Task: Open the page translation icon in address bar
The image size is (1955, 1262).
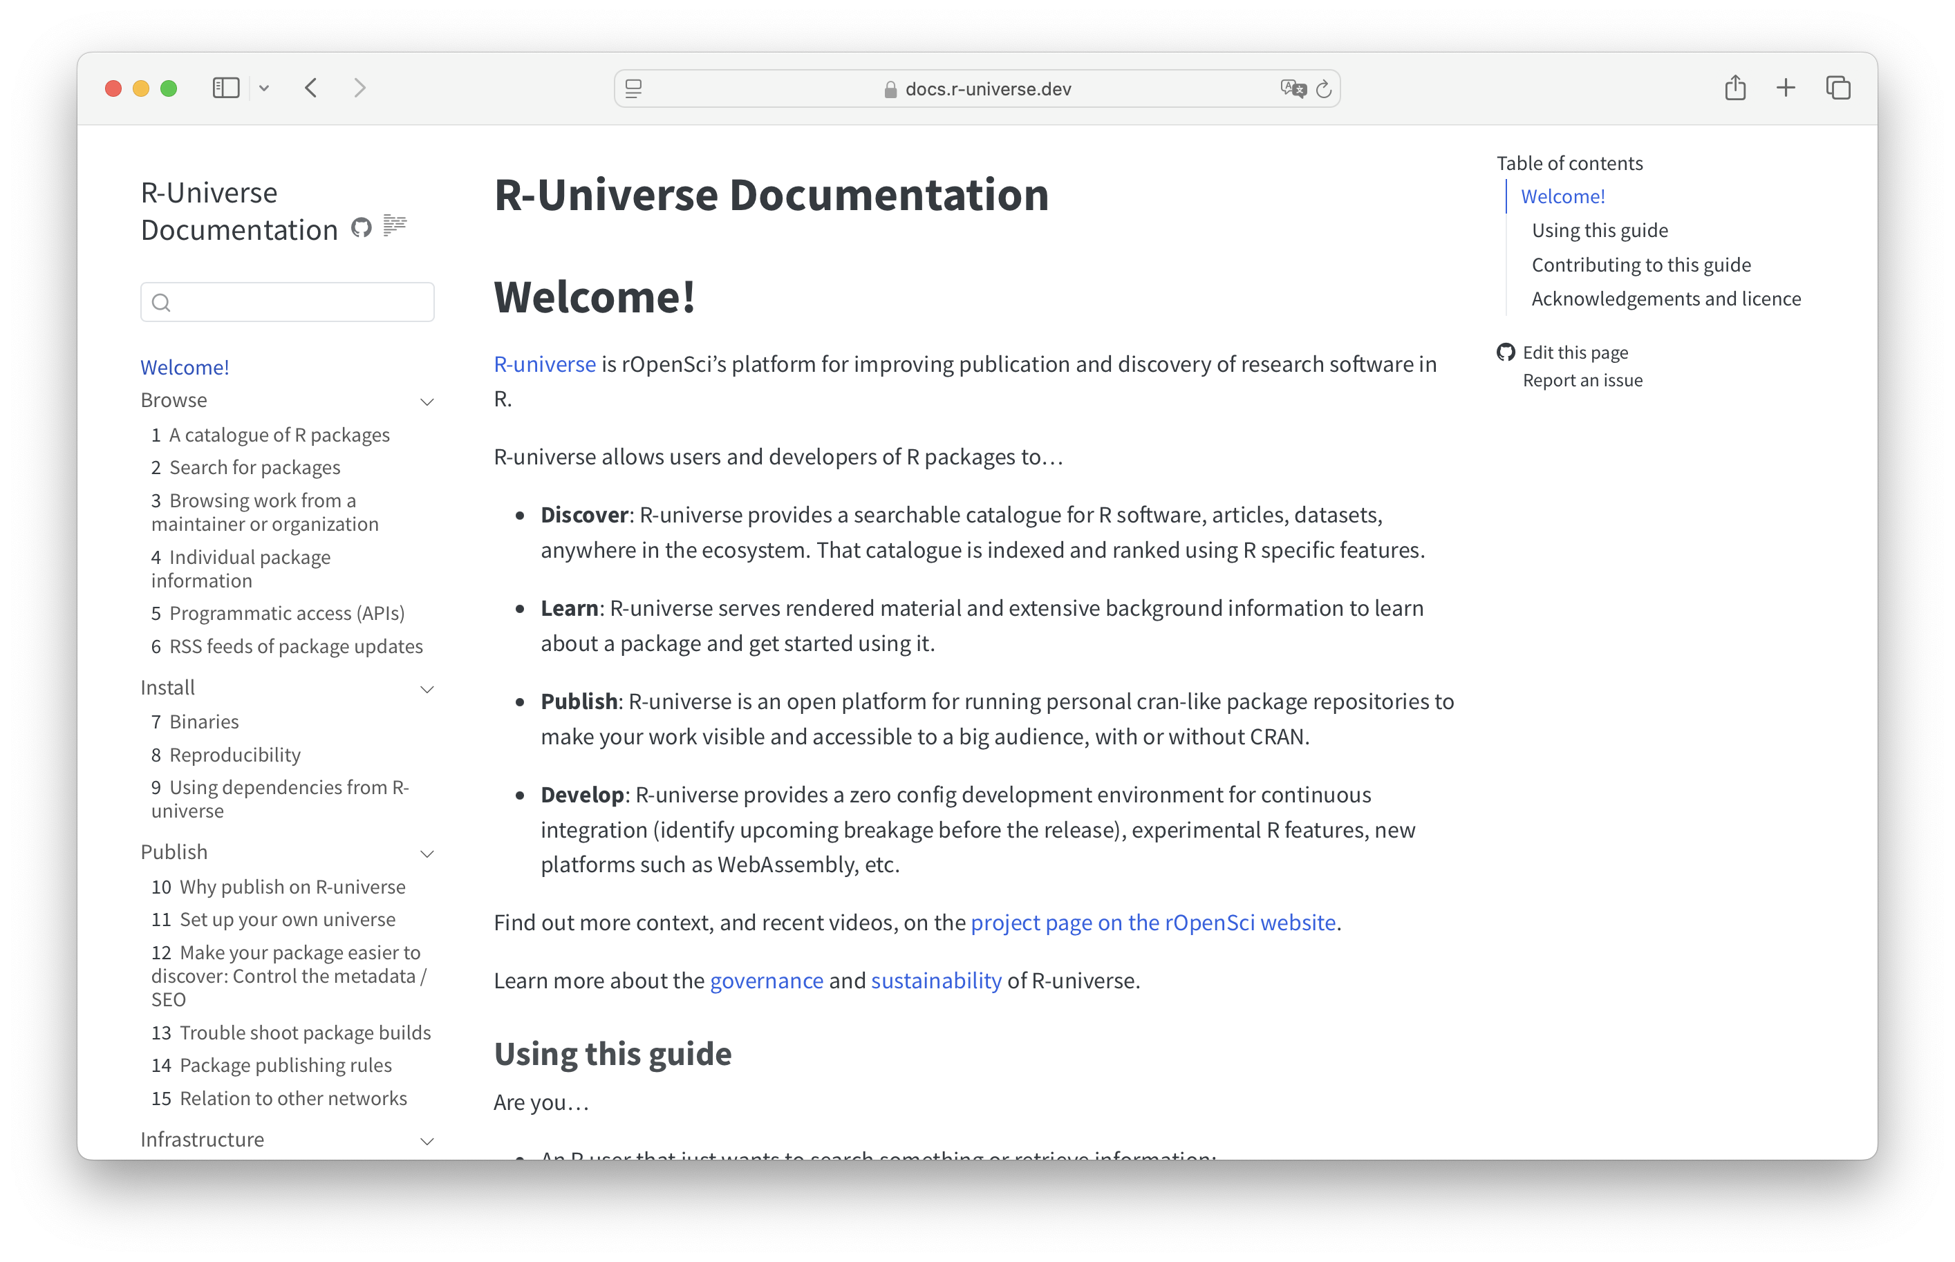Action: (x=1292, y=88)
